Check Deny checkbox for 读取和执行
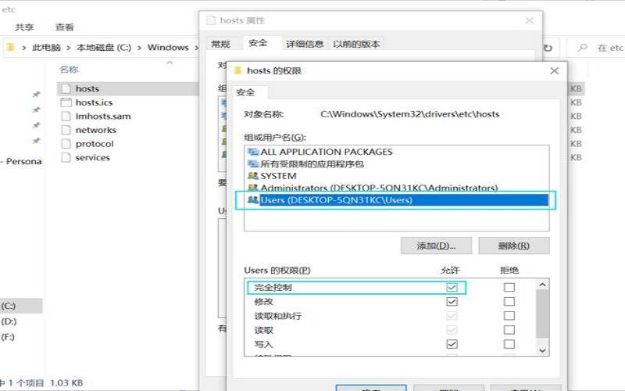 [509, 316]
